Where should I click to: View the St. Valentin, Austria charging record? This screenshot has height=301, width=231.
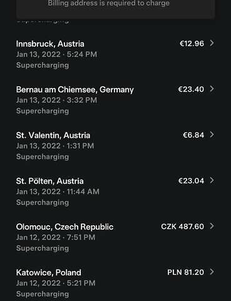tap(115, 145)
